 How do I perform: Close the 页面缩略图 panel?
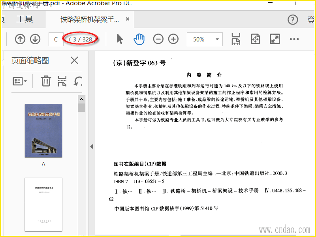(x=74, y=60)
